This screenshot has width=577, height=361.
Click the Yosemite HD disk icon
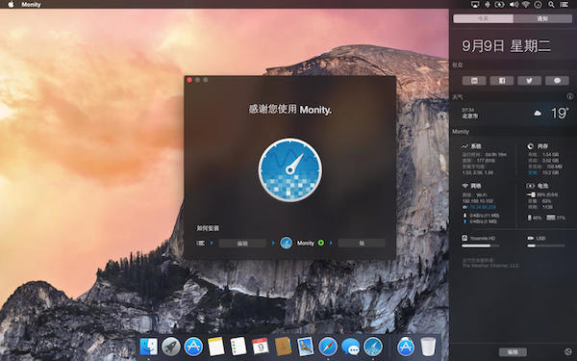point(464,238)
